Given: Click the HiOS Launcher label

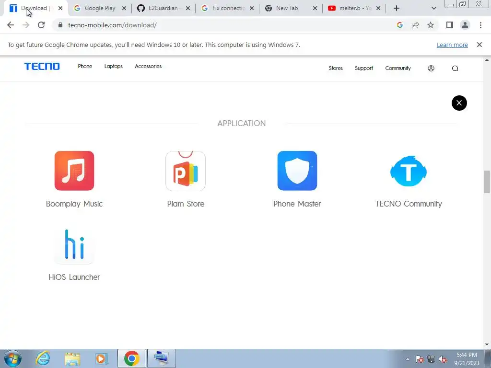Looking at the screenshot, I should 74,277.
